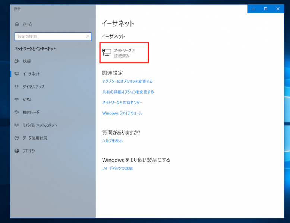
Task: Open the ネットワーク 2 connection entry
Action: pyautogui.click(x=125, y=53)
